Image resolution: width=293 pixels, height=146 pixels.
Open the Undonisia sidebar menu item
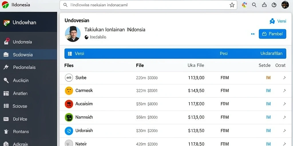click(28, 42)
